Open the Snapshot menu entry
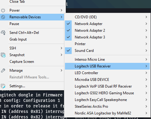Viewport: 151px width, 119px height. tap(32, 55)
